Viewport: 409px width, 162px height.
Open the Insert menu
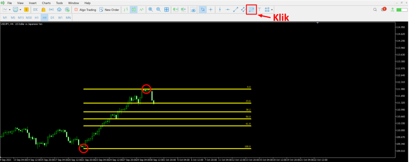(33, 3)
